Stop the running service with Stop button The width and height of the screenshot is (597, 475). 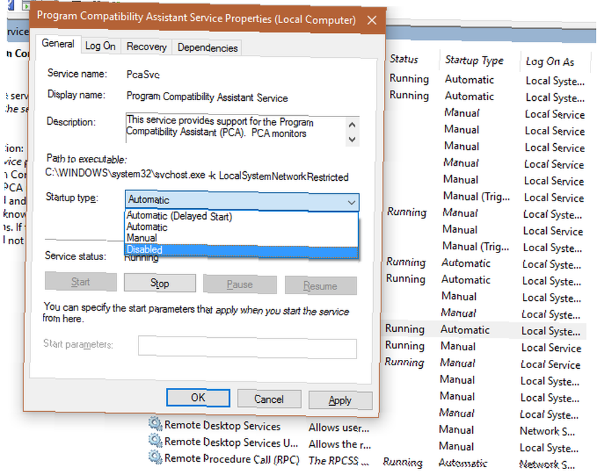click(x=160, y=283)
